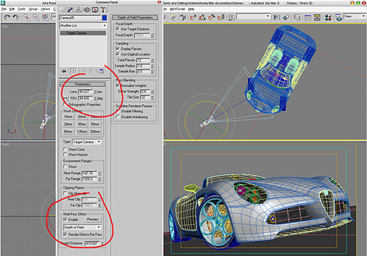Click the Mirror tool icon
Viewport: 367px width, 256px height.
click(x=276, y=17)
